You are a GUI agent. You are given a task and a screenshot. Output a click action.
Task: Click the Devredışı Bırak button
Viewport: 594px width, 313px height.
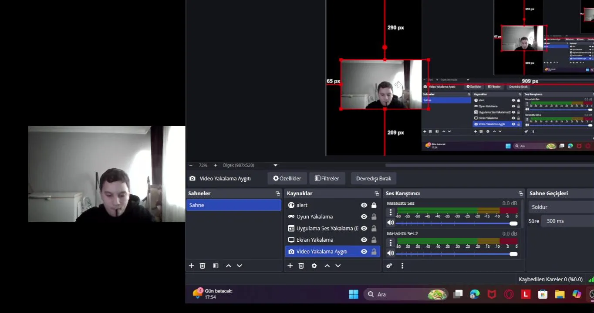click(x=374, y=178)
